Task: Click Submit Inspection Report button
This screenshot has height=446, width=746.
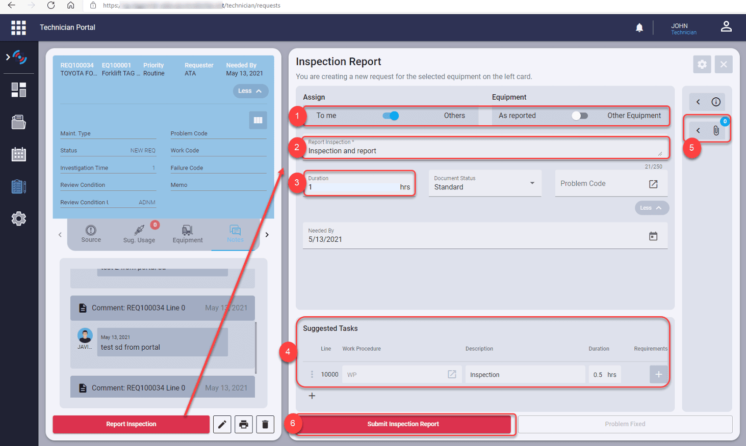Action: pos(403,424)
